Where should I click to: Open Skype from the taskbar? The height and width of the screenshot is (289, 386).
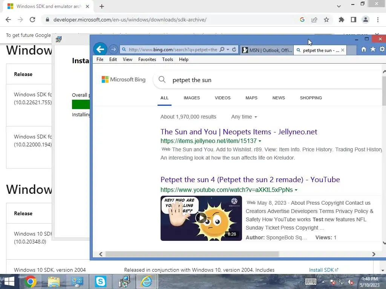(100, 281)
